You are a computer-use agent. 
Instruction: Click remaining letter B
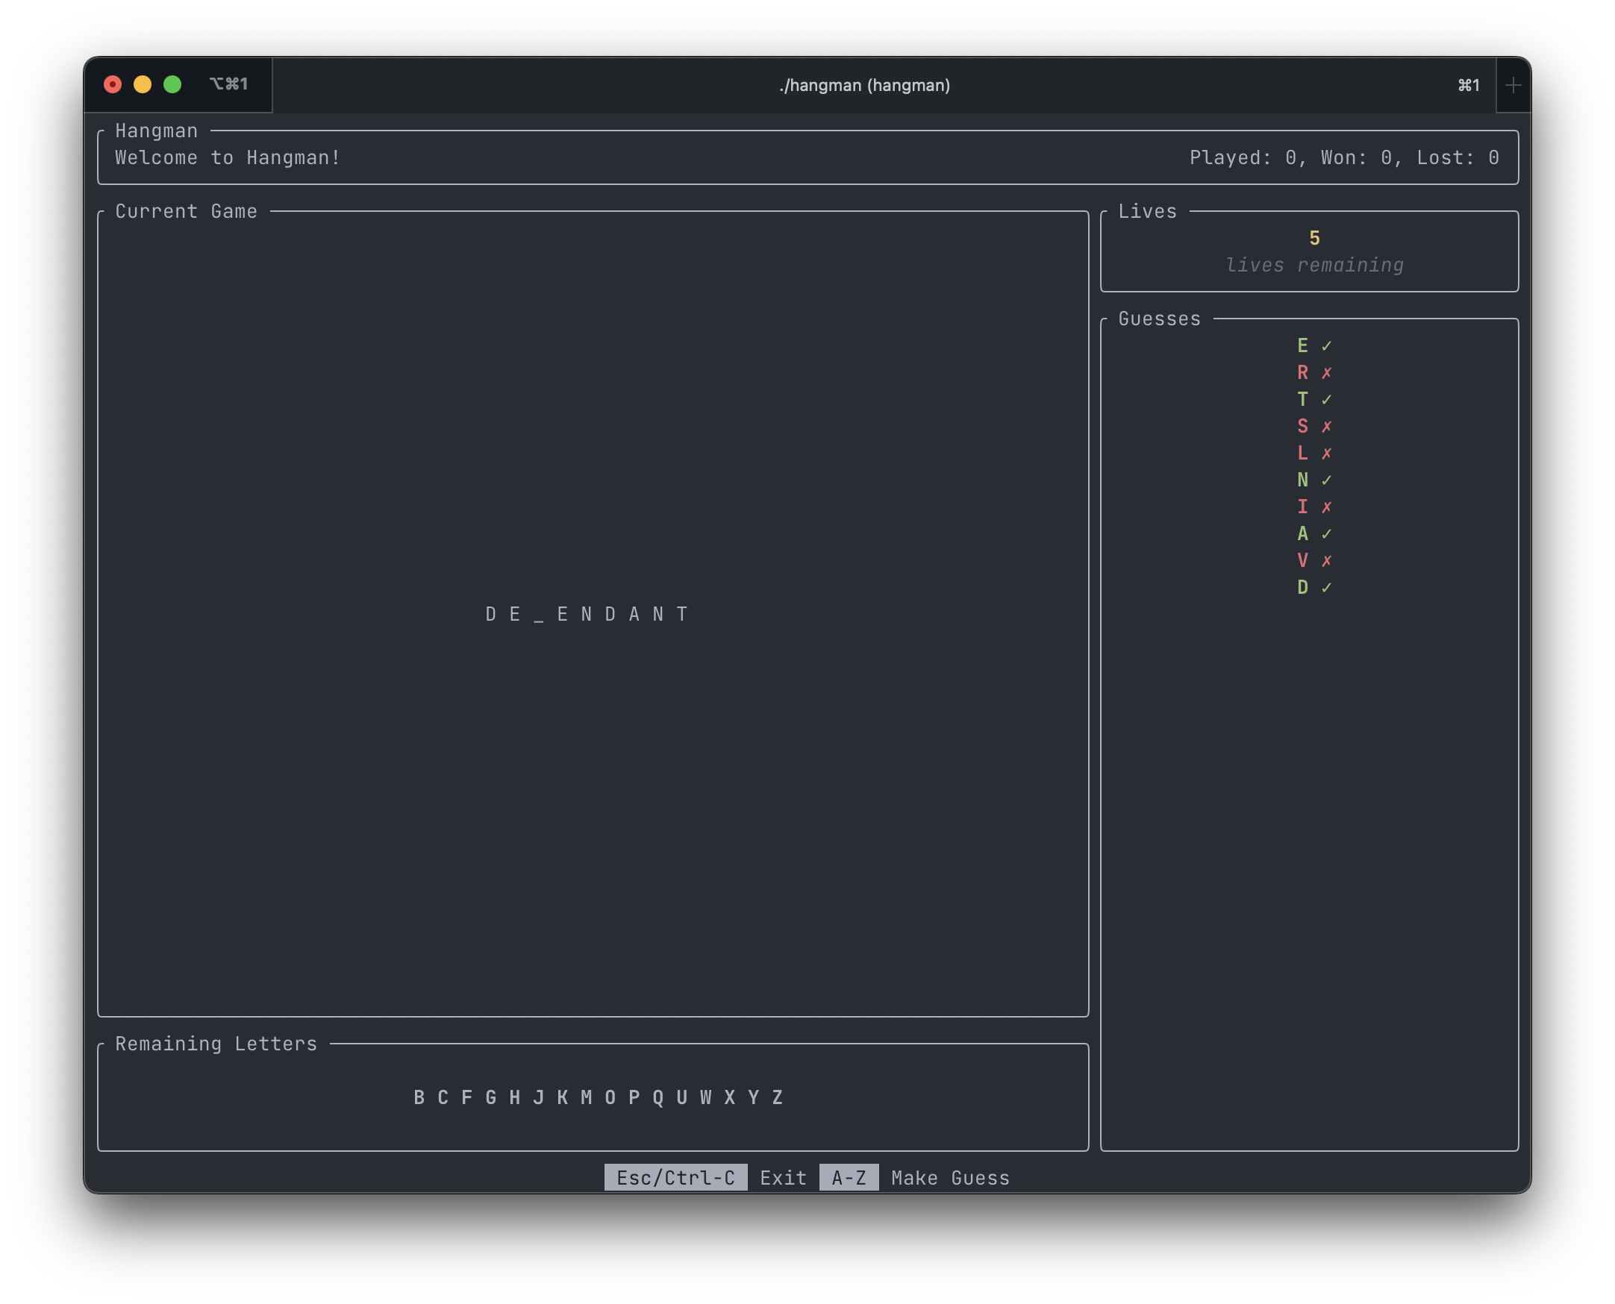[419, 1097]
